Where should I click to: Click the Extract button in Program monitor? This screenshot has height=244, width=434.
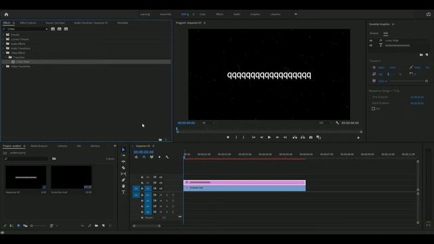(x=303, y=137)
